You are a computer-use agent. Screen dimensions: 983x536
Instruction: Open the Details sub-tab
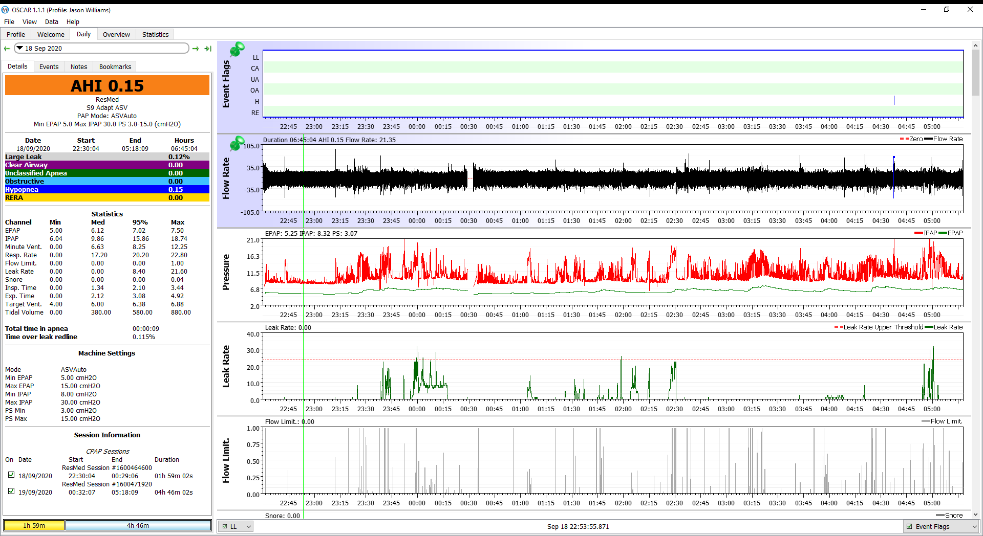tap(17, 66)
